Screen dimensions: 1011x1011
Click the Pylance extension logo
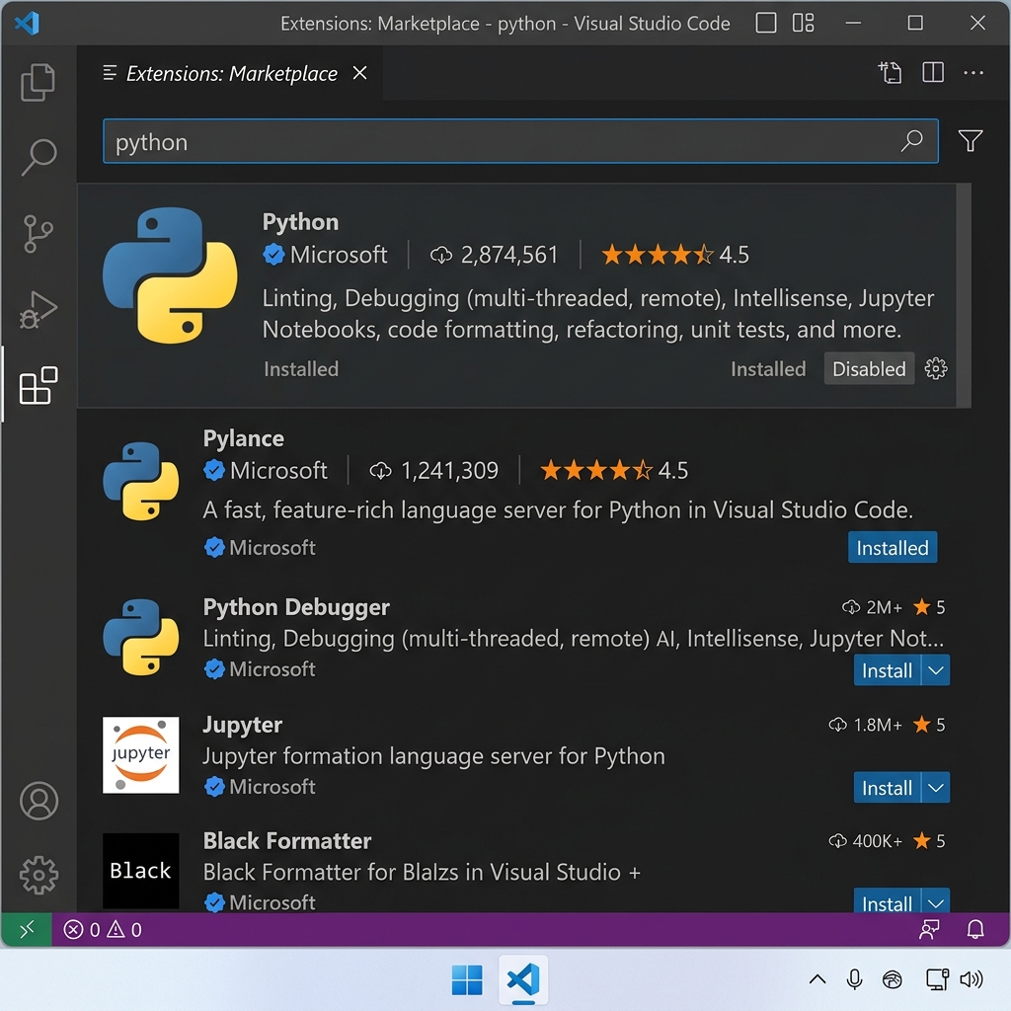pyautogui.click(x=140, y=481)
